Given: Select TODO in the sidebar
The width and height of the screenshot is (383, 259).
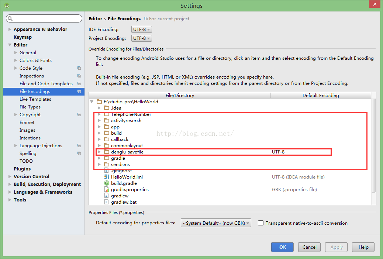Looking at the screenshot, I should [26, 161].
